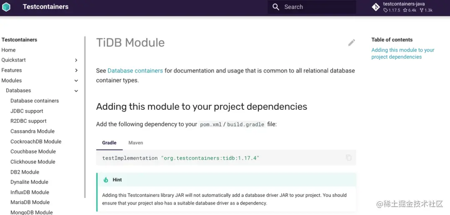The image size is (450, 215).
Task: Click the testImplementation tidb code line
Action: pyautogui.click(x=181, y=158)
